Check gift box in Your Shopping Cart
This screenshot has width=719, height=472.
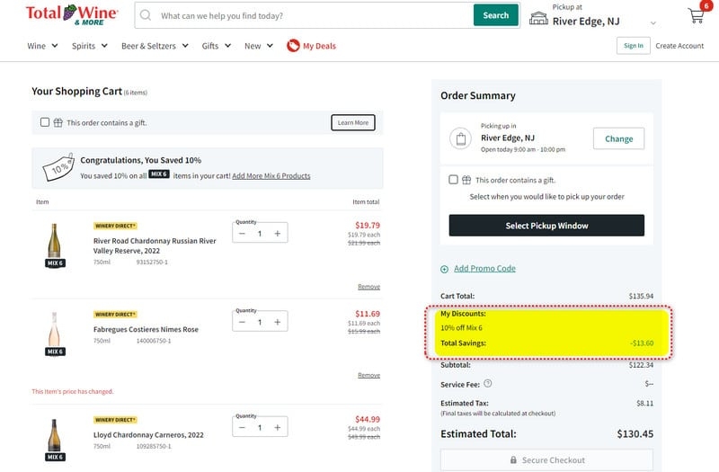tap(45, 122)
